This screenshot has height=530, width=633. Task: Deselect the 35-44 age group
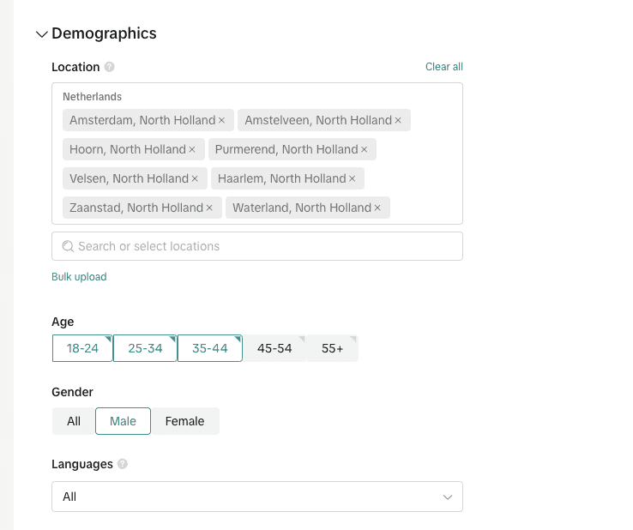[x=210, y=348]
